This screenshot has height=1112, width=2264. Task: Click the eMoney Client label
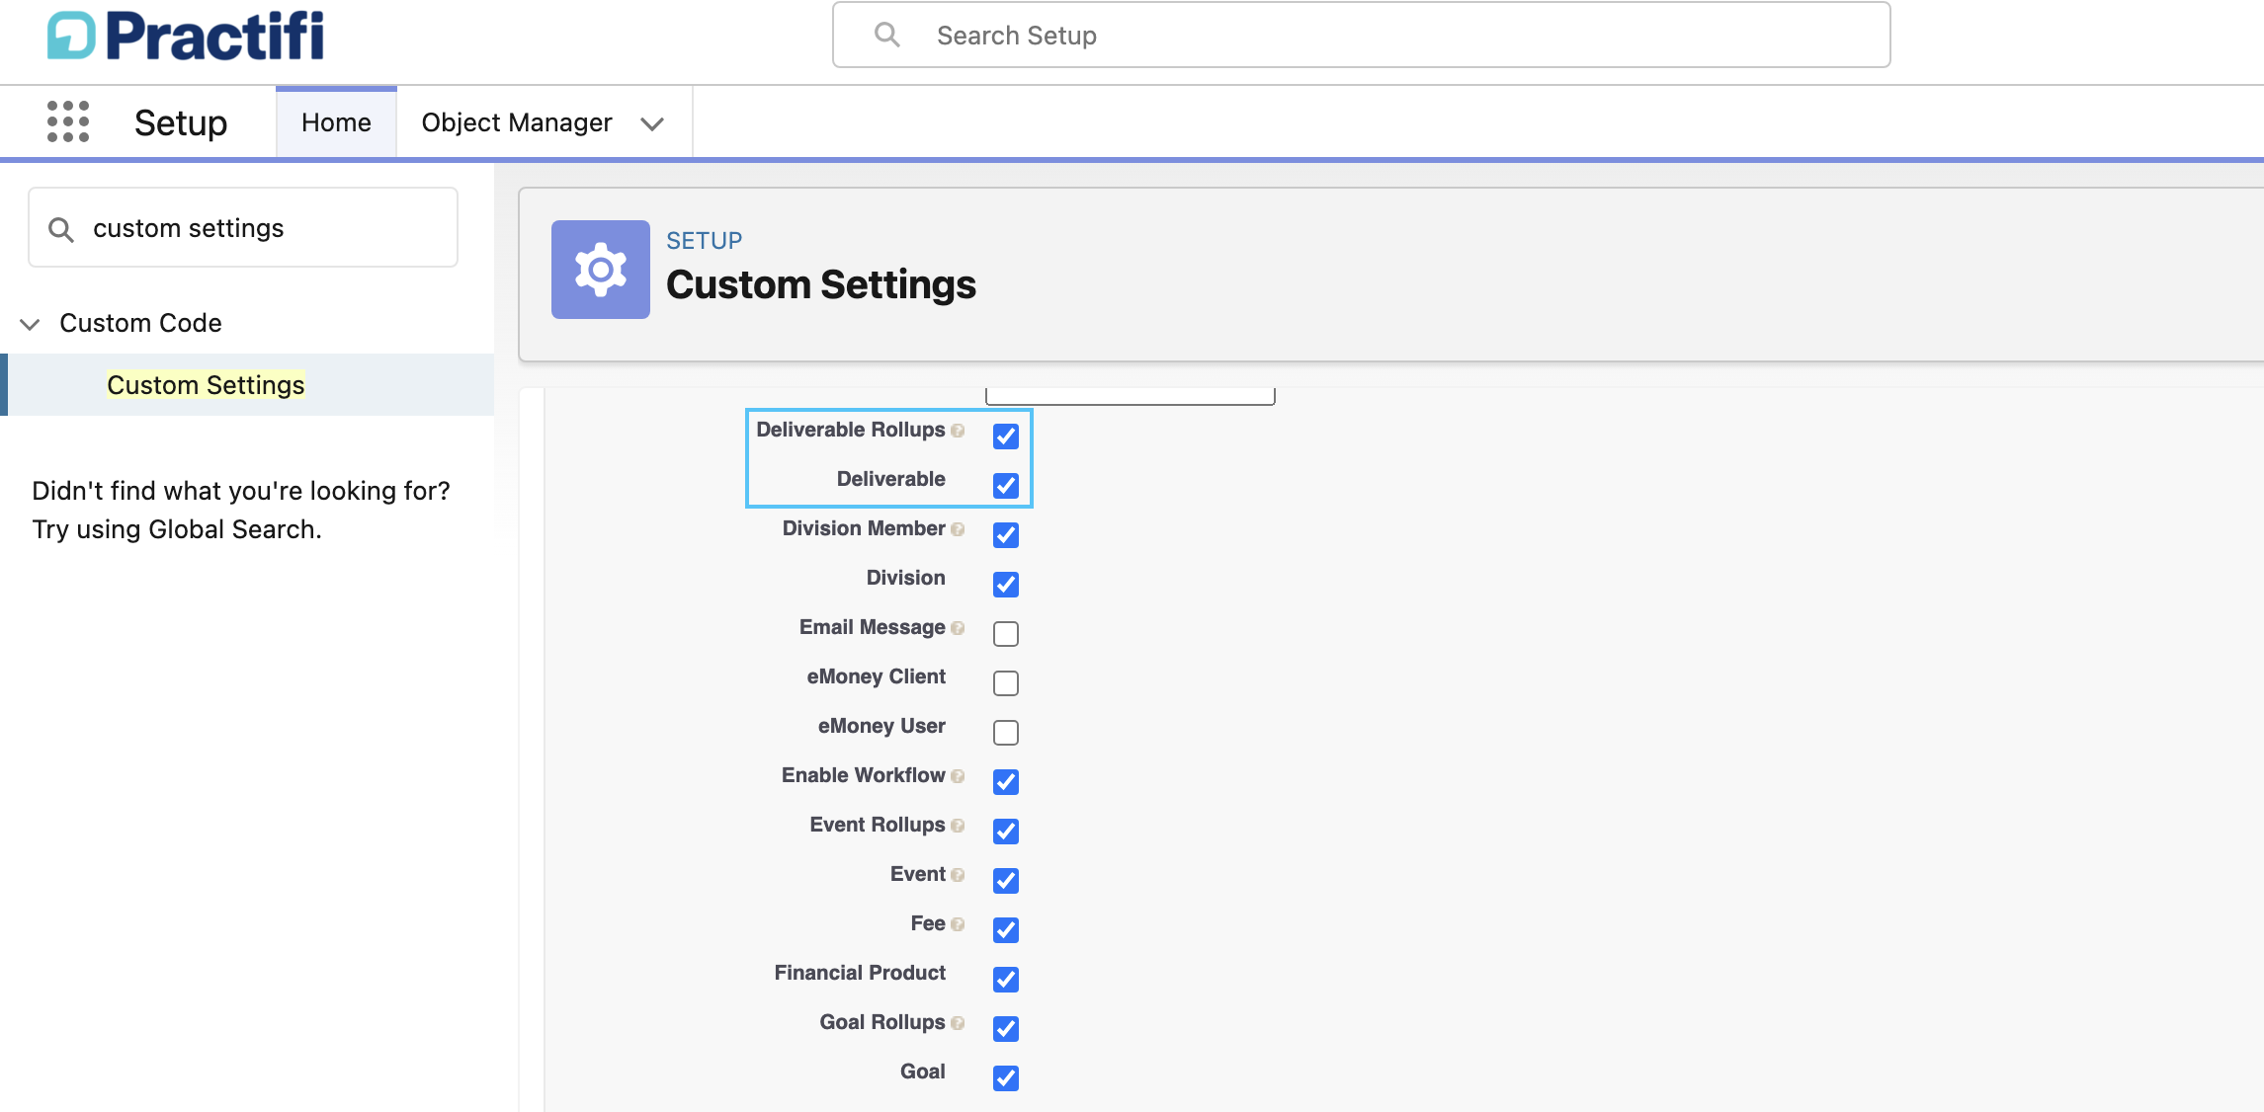tap(877, 676)
